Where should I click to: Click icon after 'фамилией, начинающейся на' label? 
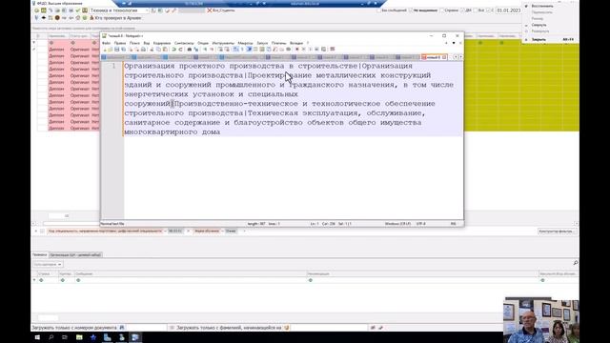coord(287,328)
